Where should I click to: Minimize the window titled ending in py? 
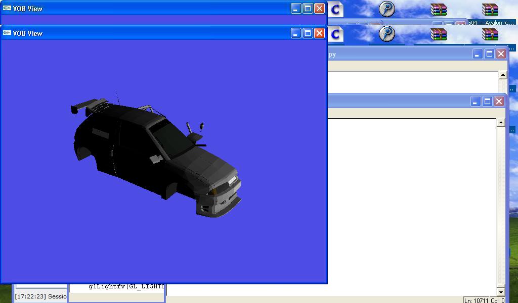(x=477, y=54)
